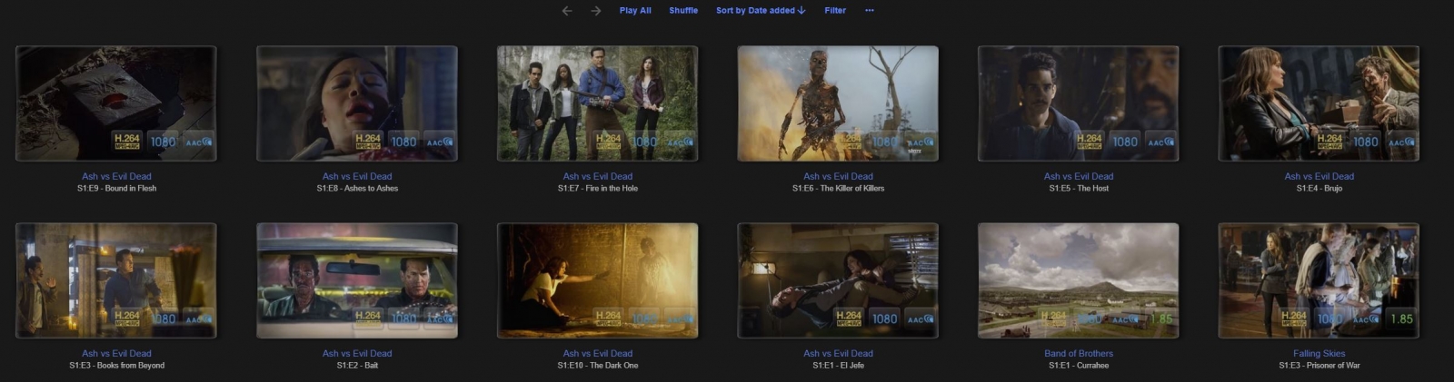This screenshot has width=1454, height=382.
Task: Click Ash vs Evil Dead link above Bound in Flesh
Action: coord(116,176)
